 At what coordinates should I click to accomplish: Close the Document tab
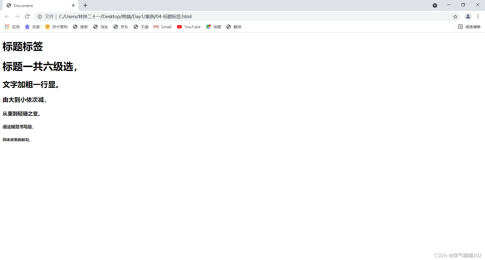73,5
